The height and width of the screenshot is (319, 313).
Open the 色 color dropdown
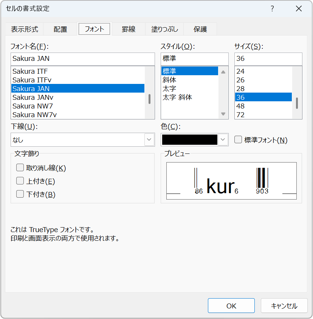pos(224,139)
